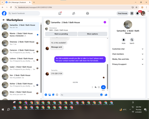This screenshot has width=149, height=119.
Task: React to the 'ok' message smiley
Action: (99, 87)
